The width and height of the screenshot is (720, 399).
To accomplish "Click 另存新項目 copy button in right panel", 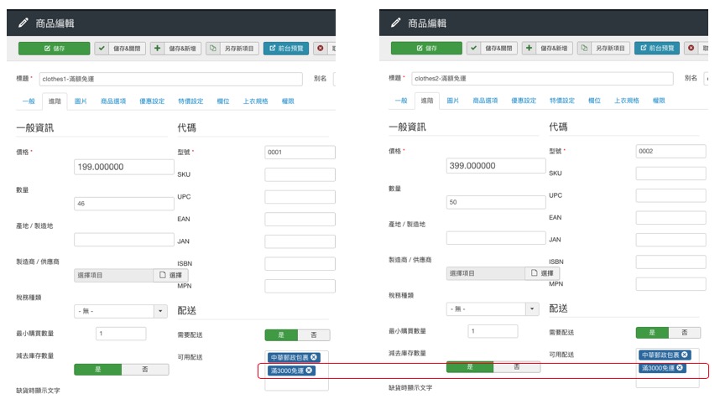I will coord(603,49).
